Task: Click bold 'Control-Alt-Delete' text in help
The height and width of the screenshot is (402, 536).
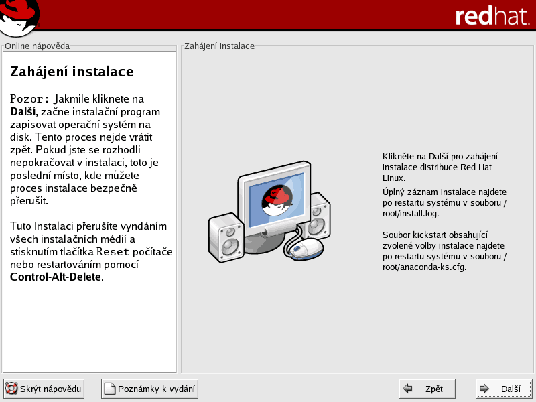Action: pyautogui.click(x=56, y=277)
